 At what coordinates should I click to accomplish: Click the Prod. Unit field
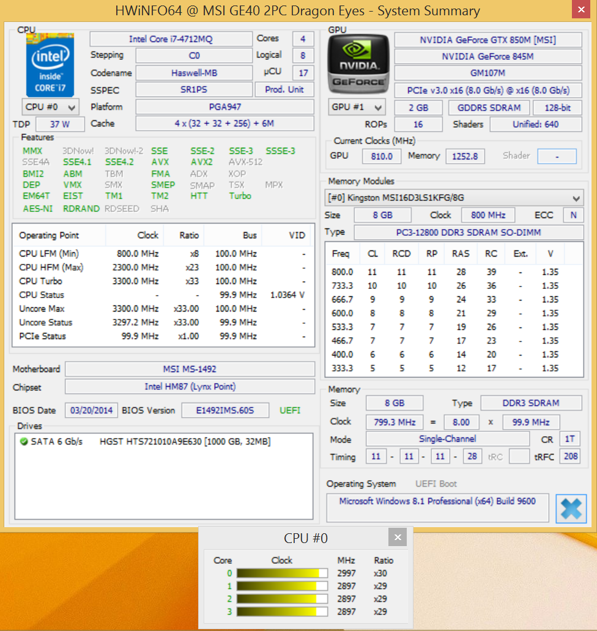click(x=284, y=89)
